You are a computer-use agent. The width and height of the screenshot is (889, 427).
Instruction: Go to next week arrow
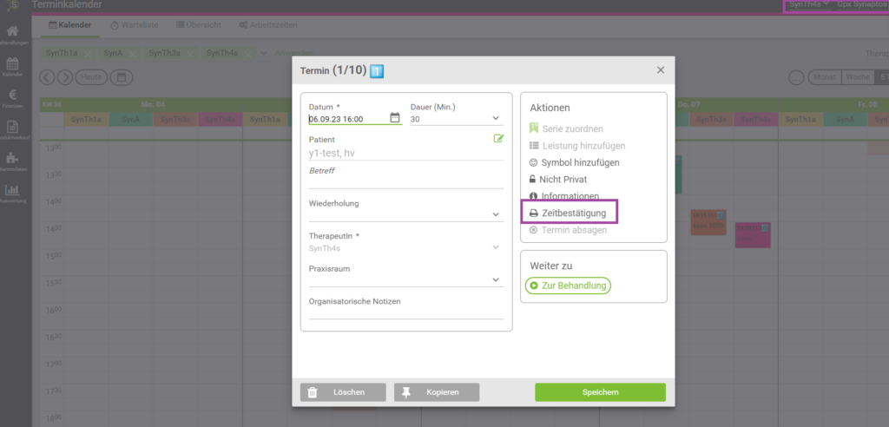coord(65,76)
